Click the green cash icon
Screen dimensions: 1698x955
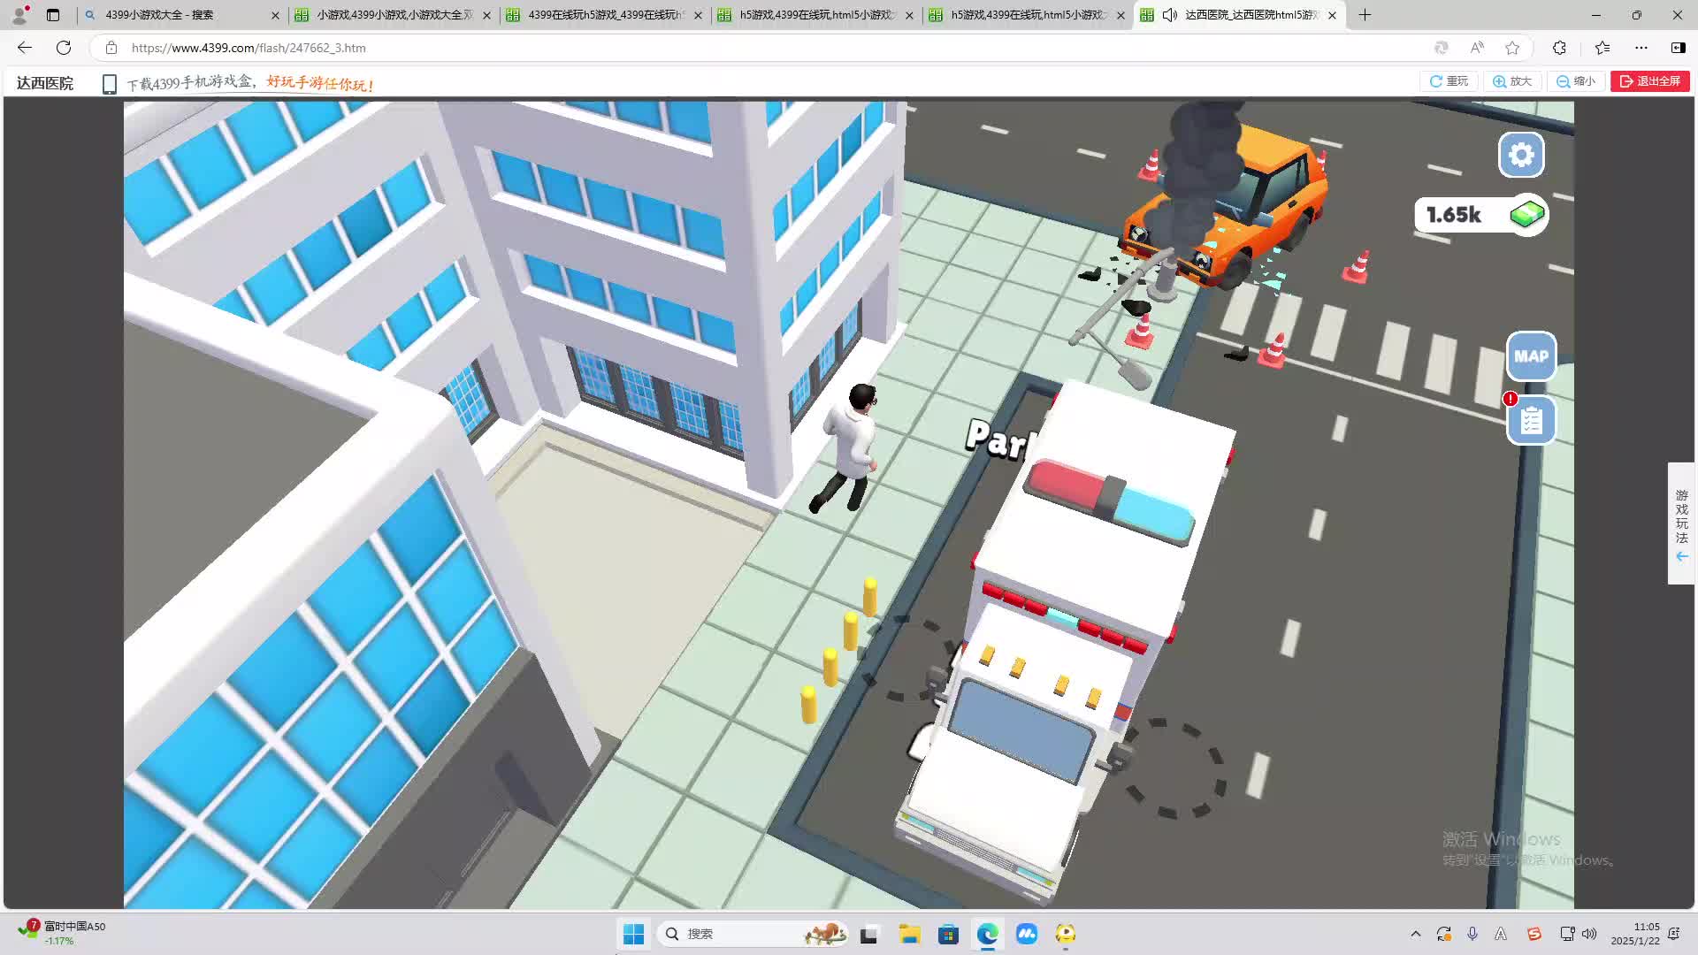1526,214
